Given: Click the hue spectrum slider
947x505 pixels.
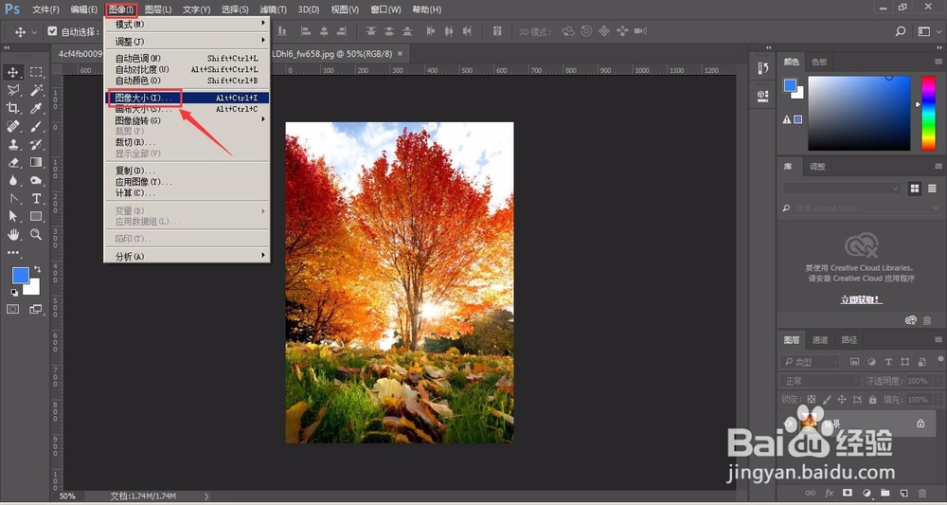Looking at the screenshot, I should tap(928, 113).
